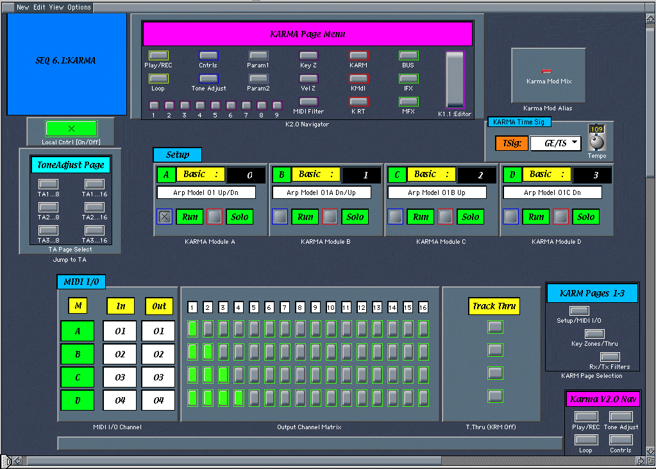Open the Edit menu

[x=40, y=8]
